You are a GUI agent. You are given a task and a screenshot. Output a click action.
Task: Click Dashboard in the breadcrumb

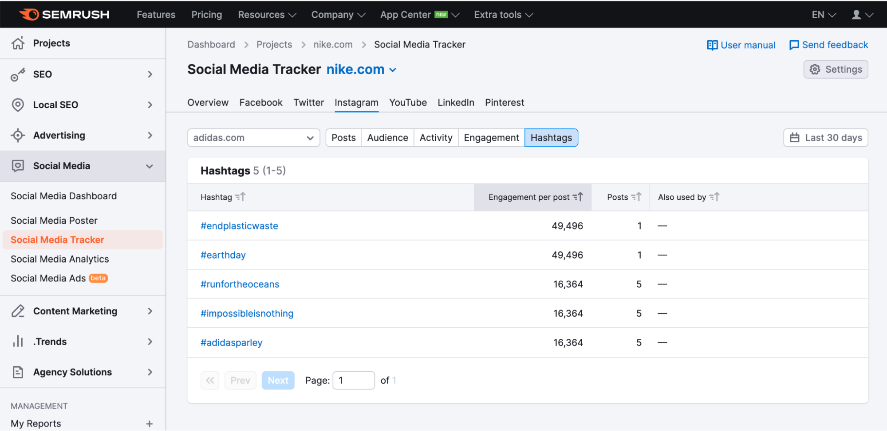tap(211, 45)
